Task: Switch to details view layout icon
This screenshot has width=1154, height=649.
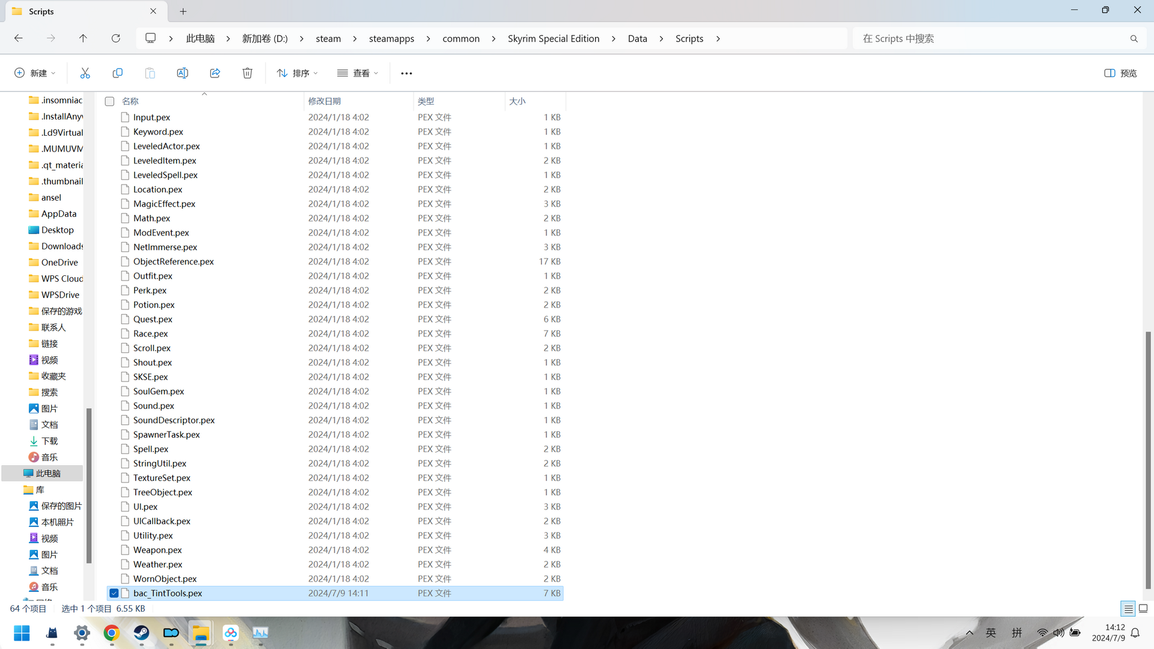Action: point(1128,609)
